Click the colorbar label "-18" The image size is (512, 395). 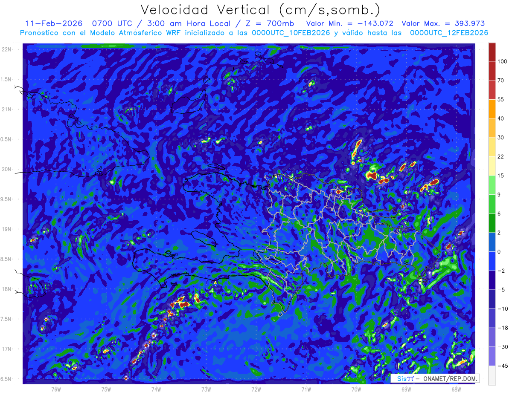[502, 328]
